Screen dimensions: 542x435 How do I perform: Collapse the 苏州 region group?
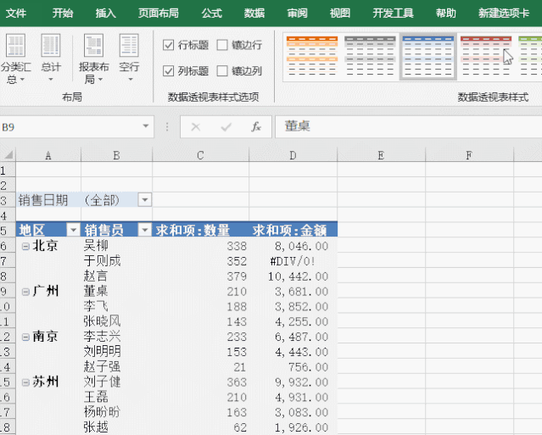[x=25, y=382]
